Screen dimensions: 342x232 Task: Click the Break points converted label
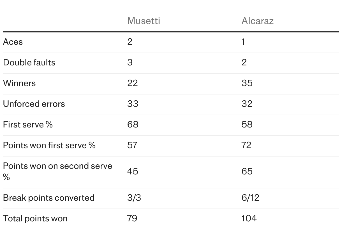[x=49, y=198]
